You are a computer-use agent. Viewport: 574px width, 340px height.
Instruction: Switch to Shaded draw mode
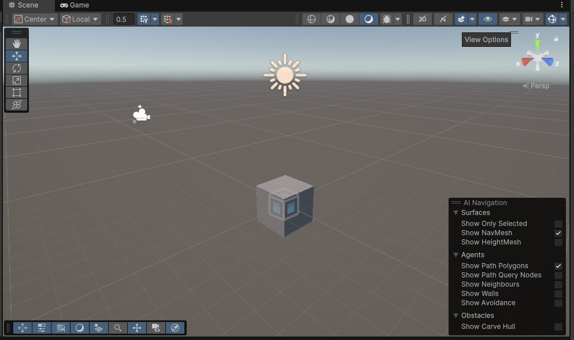click(369, 19)
